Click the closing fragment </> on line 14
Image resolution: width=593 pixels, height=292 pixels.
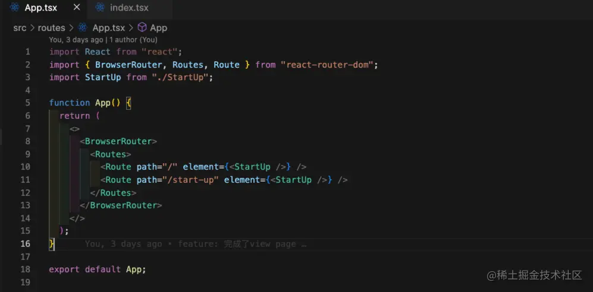tap(77, 218)
